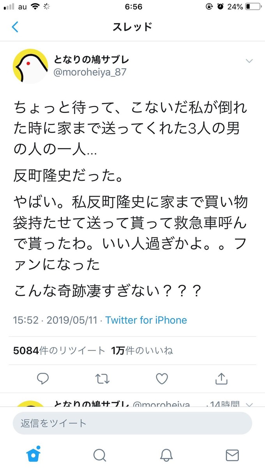Screen dimensions: 265x471
Task: Open the share sheet icon
Action: tap(221, 378)
